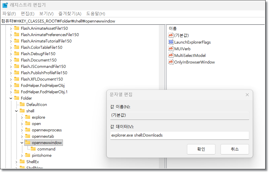Click the 이름 column header
The image size is (269, 177).
pyautogui.click(x=172, y=28)
